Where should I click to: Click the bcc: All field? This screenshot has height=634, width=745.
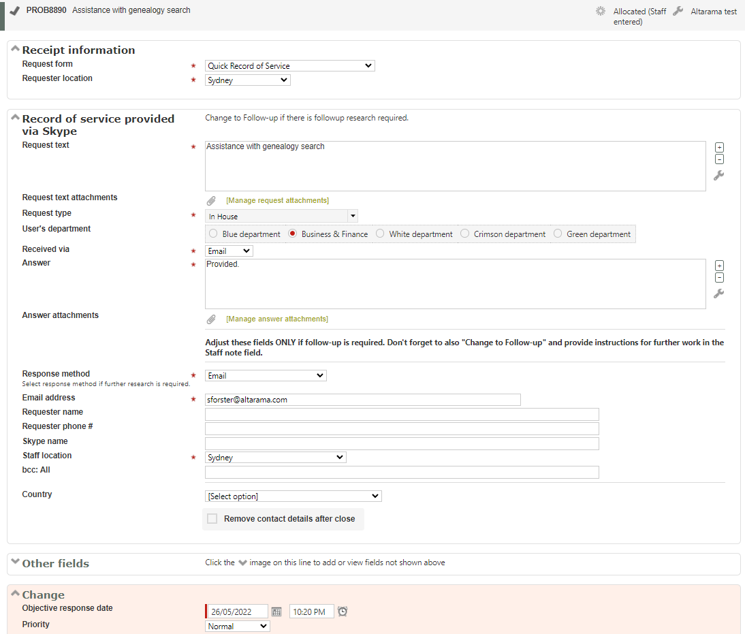pos(402,473)
